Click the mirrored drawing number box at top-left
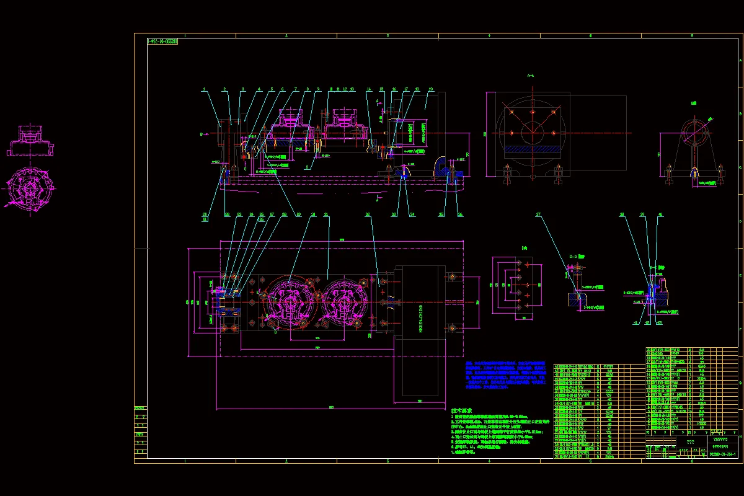The image size is (744, 496). (163, 42)
